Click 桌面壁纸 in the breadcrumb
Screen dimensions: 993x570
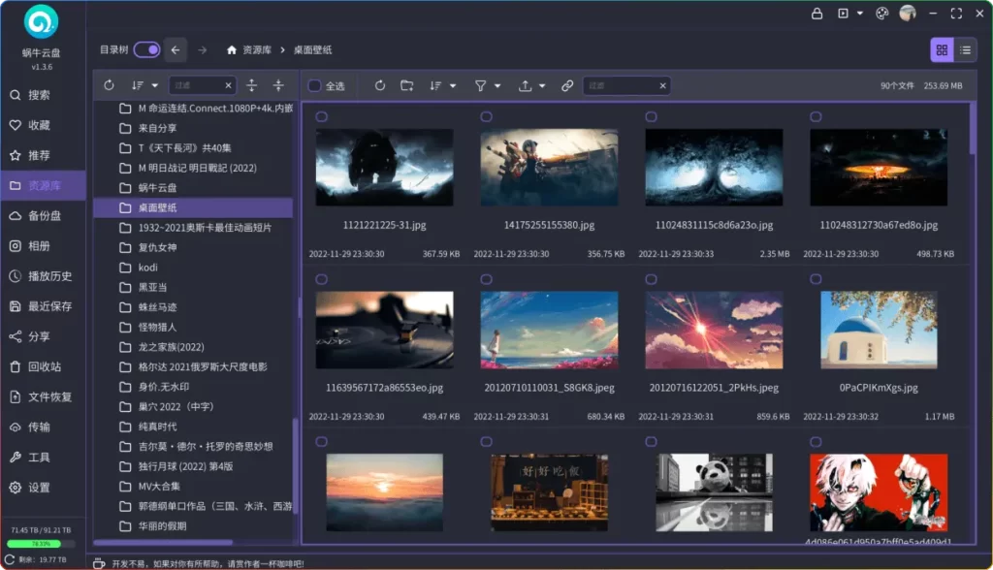coord(313,50)
